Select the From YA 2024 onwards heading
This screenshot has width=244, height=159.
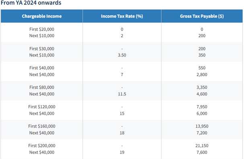click(31, 3)
